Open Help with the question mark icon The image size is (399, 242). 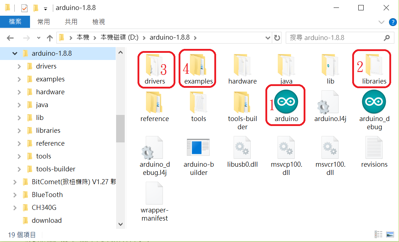393,22
